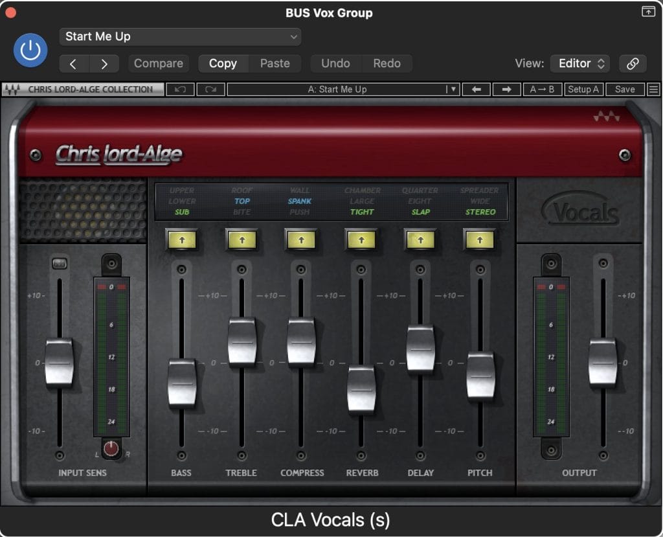Click the Waves redo arrow icon

tap(210, 89)
